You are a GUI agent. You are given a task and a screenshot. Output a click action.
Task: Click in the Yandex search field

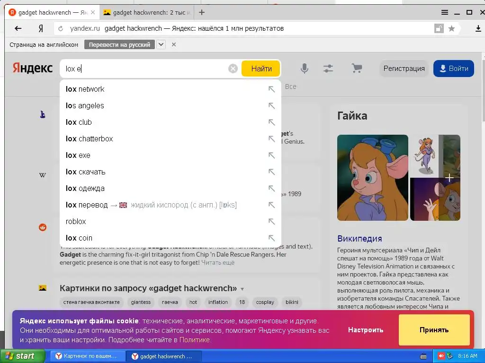[x=145, y=69]
